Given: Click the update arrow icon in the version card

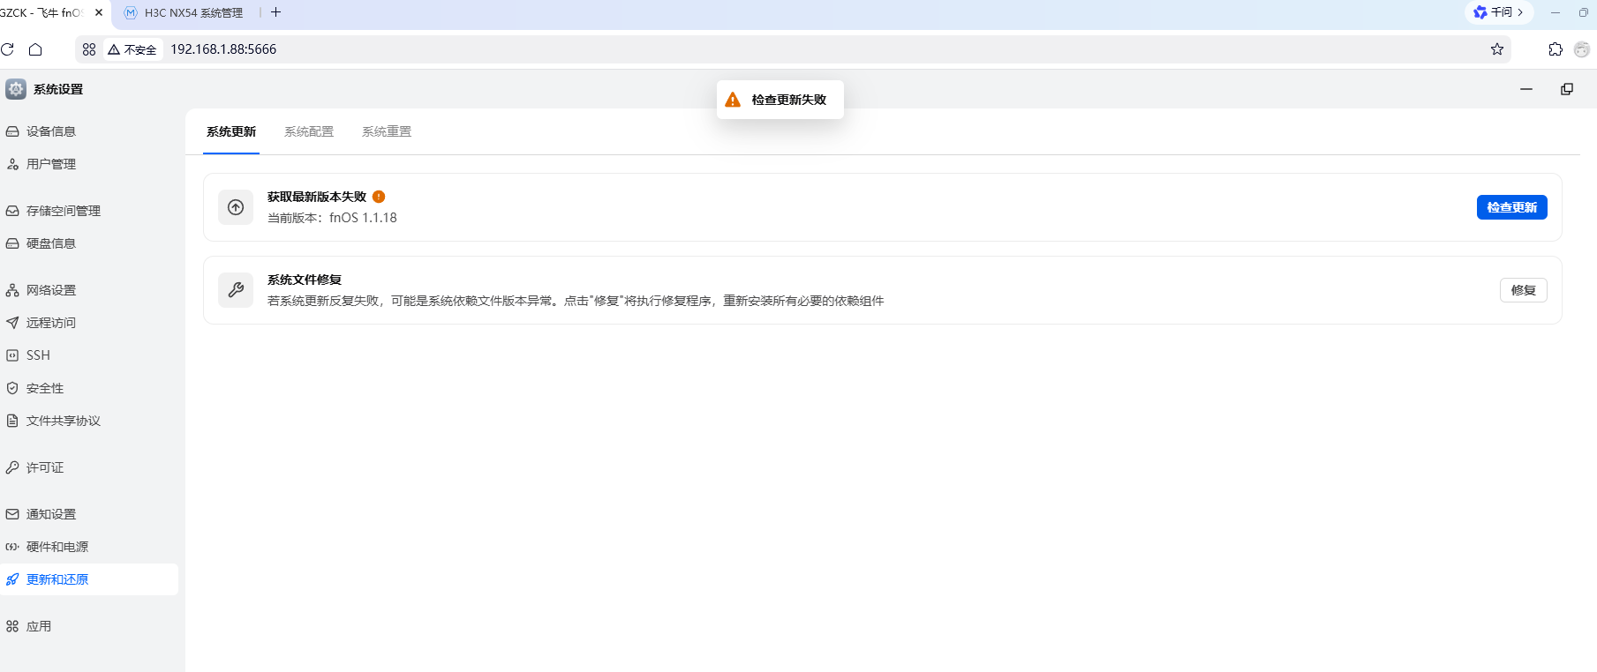Looking at the screenshot, I should 236,207.
